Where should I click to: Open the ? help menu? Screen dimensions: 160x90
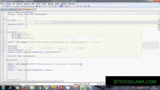click(77, 4)
